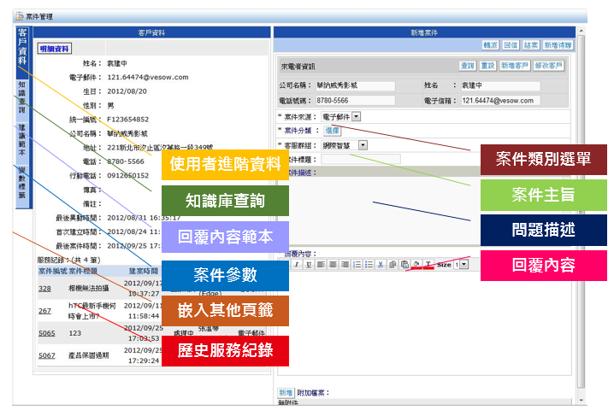
Task: Open case number 328 link
Action: [44, 289]
